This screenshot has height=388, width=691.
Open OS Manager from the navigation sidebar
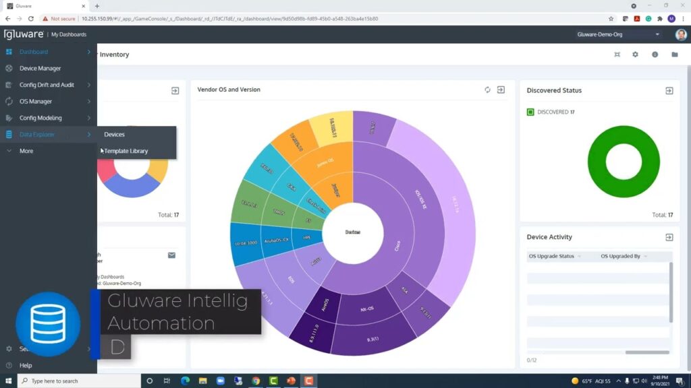[40, 101]
